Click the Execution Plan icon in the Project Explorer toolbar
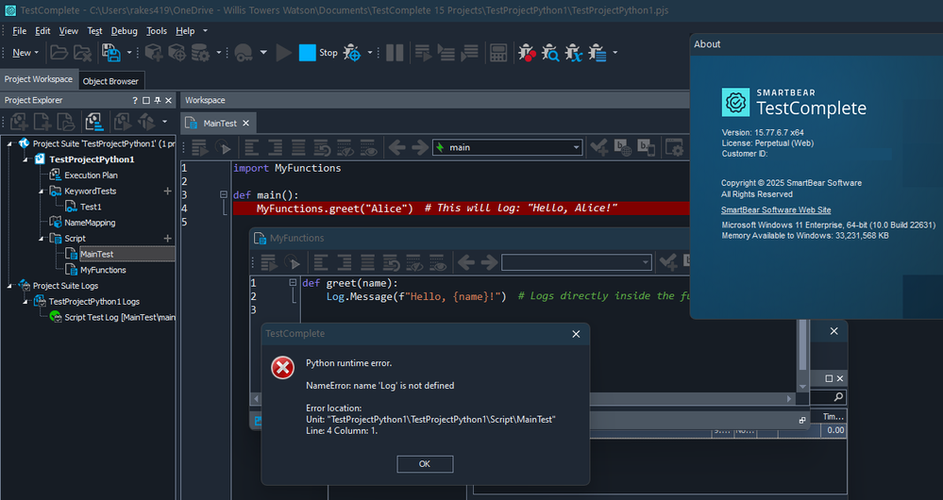The width and height of the screenshot is (943, 500). click(x=93, y=122)
